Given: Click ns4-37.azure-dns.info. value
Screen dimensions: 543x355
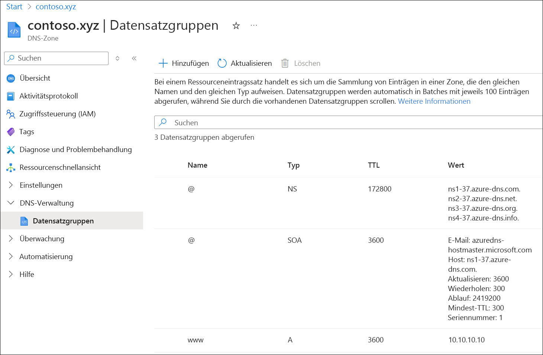Looking at the screenshot, I should coord(483,218).
